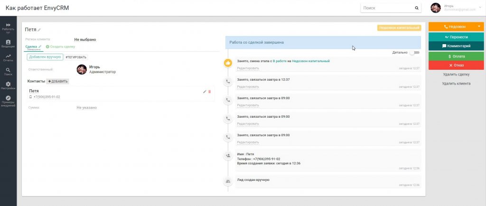Select the Сделка tab
This screenshot has width=486, height=206.
pyautogui.click(x=33, y=47)
